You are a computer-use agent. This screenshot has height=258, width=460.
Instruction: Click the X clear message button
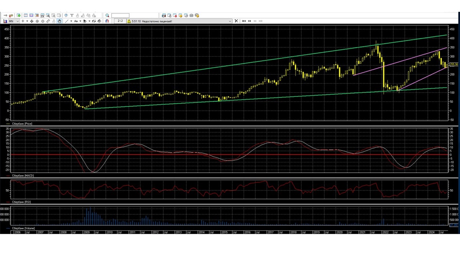236,21
